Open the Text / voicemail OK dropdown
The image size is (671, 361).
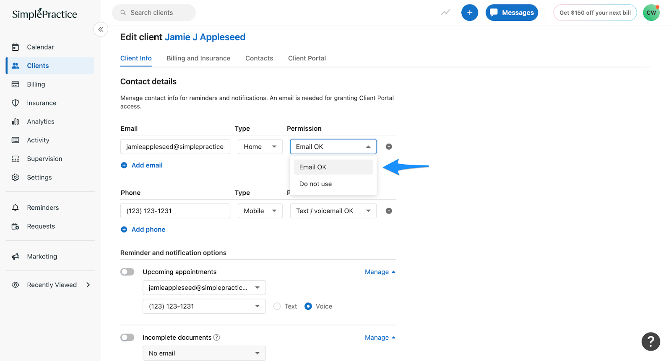click(x=333, y=211)
